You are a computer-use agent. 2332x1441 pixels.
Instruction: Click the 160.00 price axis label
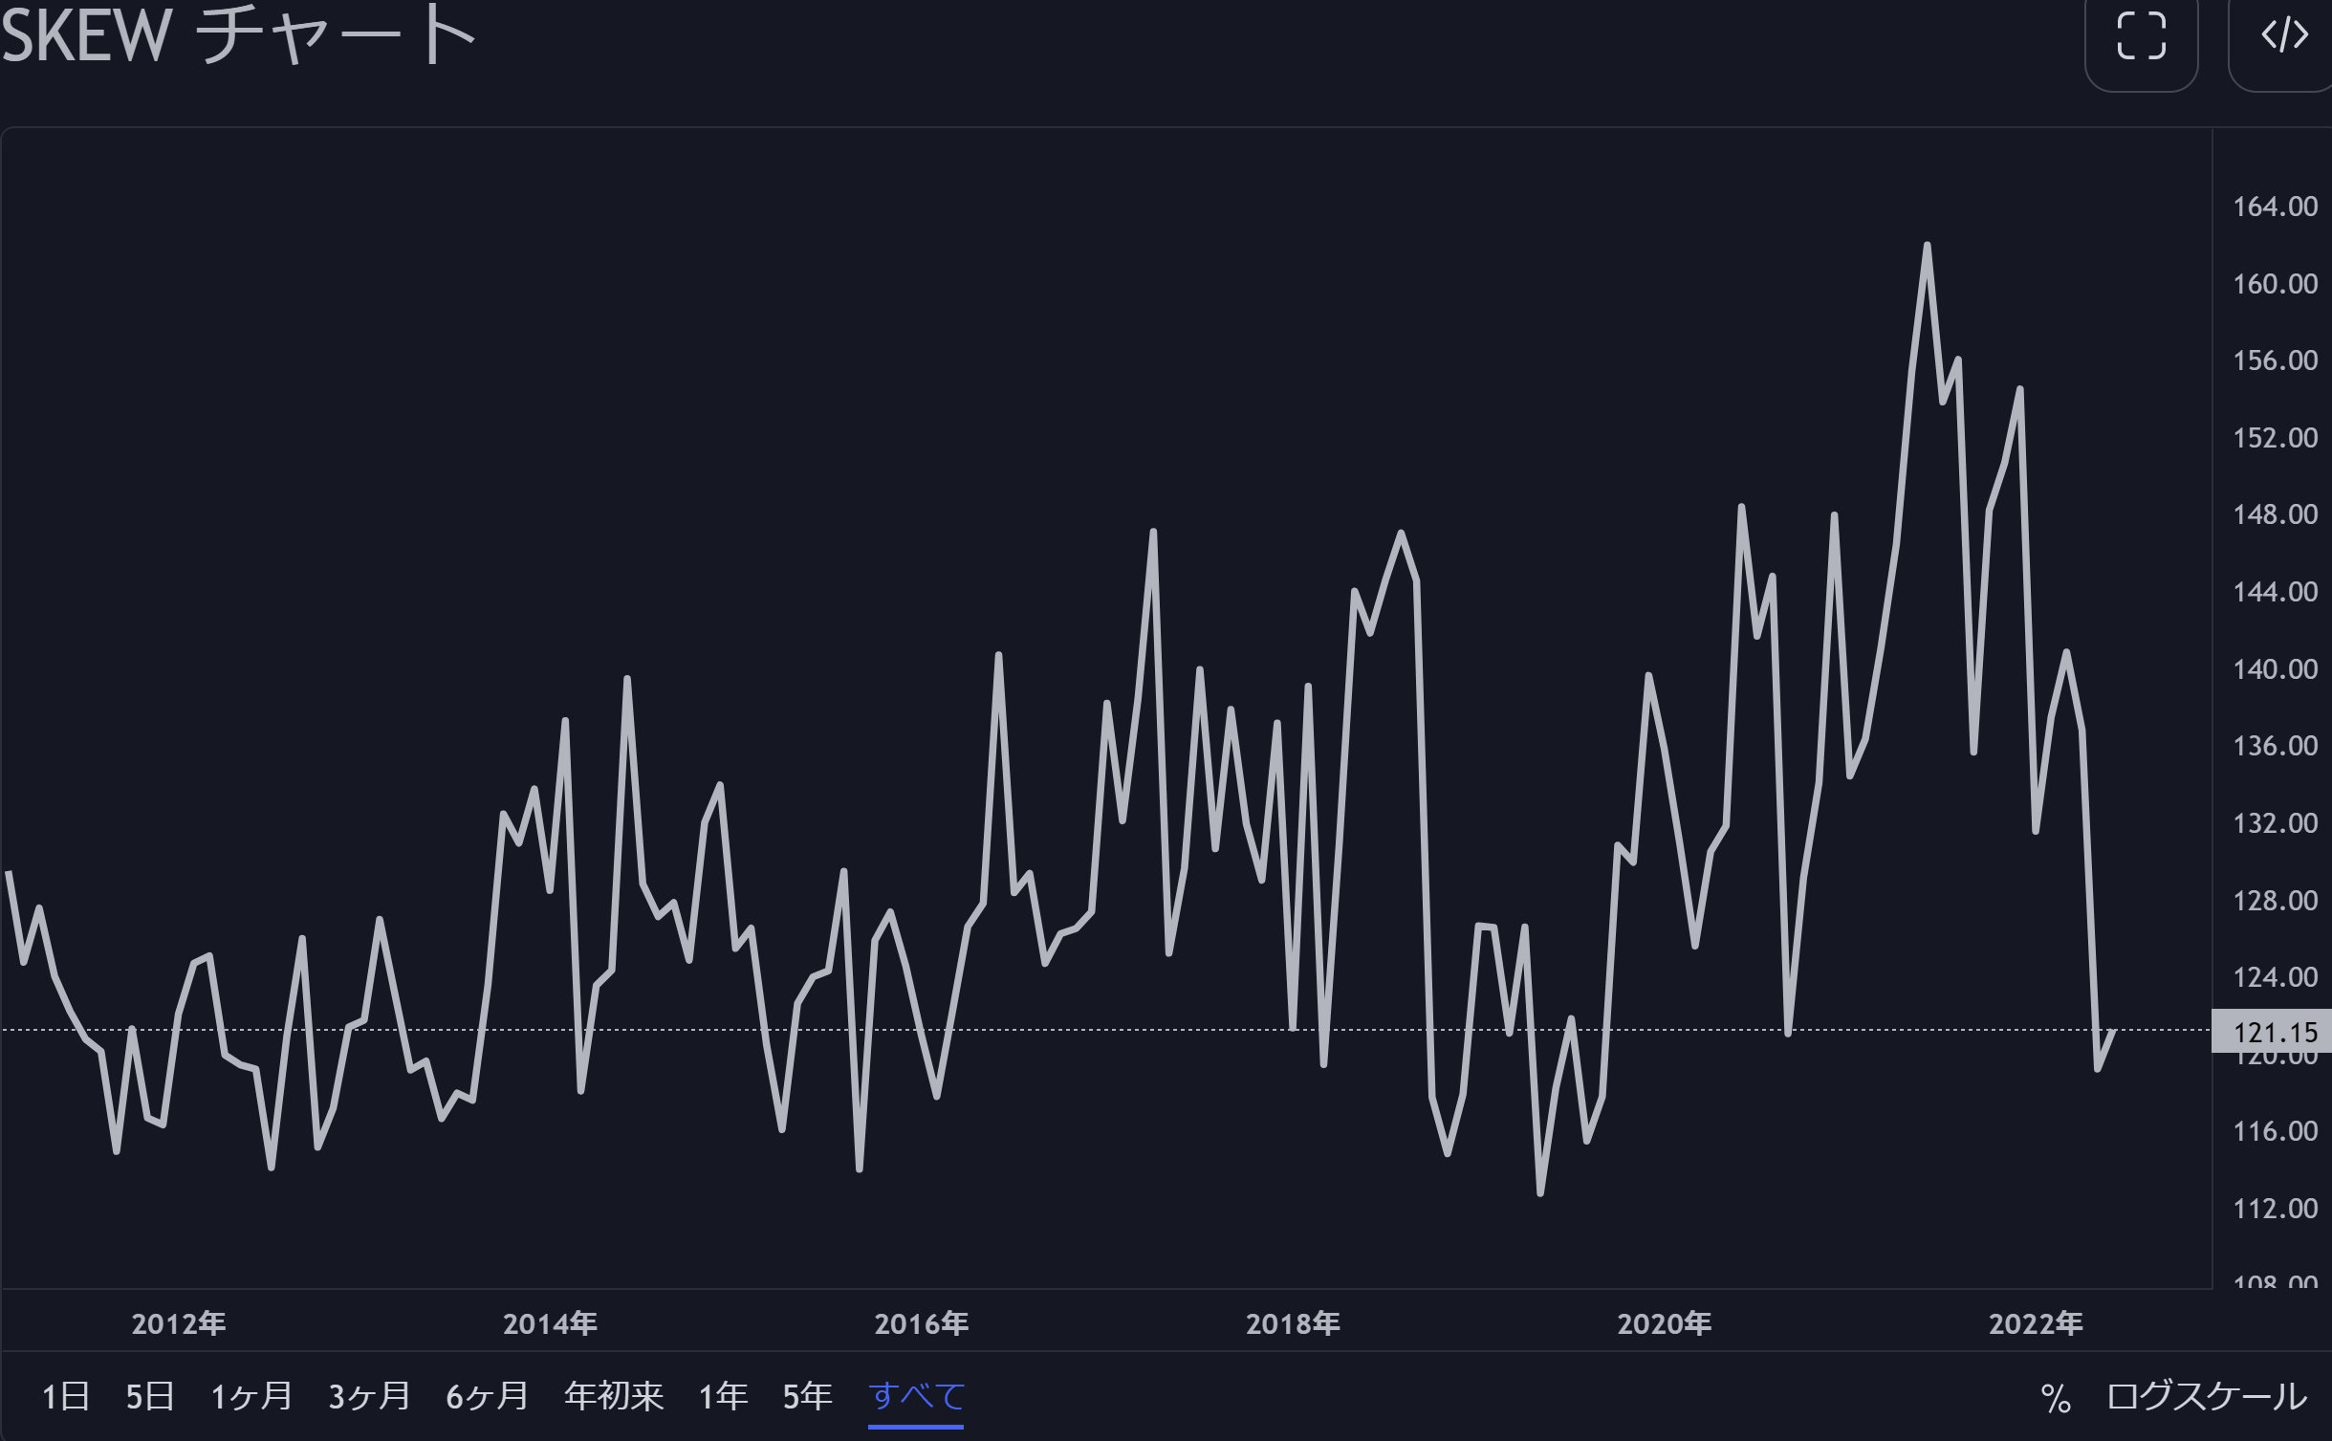click(2275, 284)
